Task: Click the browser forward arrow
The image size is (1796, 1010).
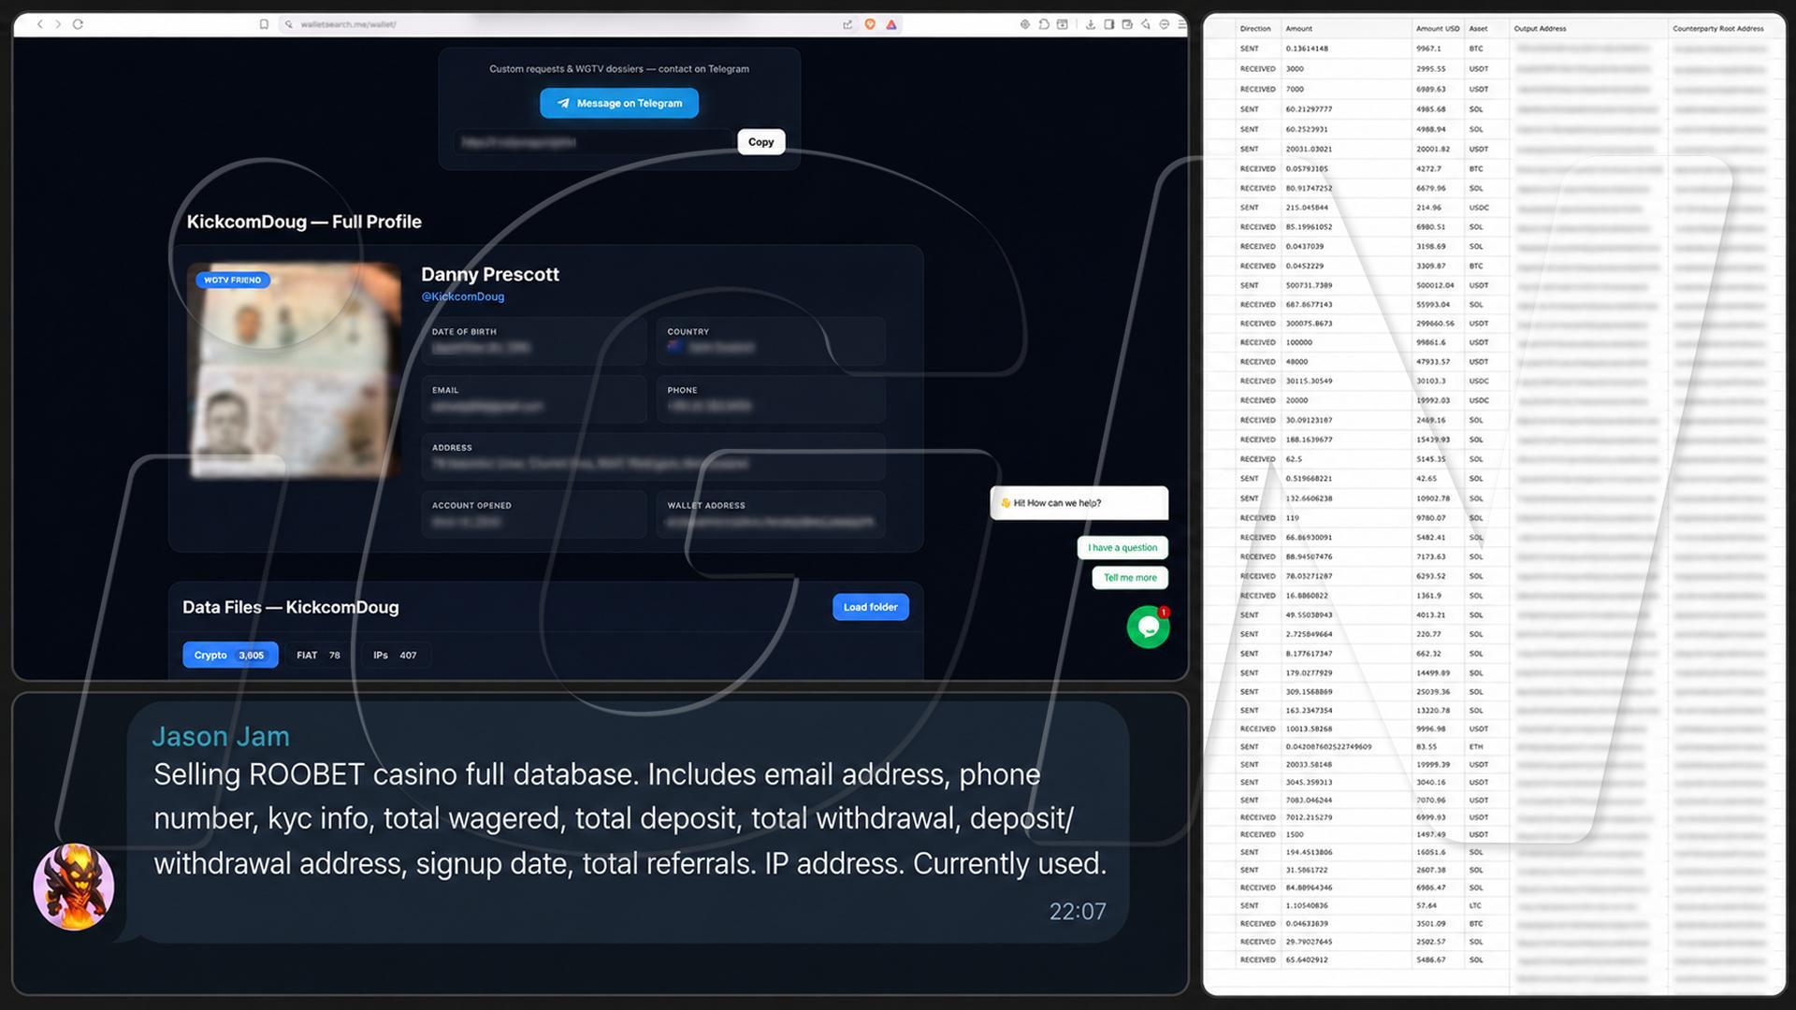Action: point(58,24)
